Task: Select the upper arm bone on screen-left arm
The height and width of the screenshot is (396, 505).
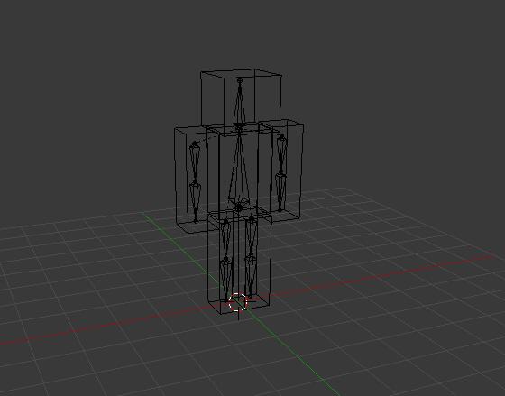Action: pyautogui.click(x=195, y=161)
